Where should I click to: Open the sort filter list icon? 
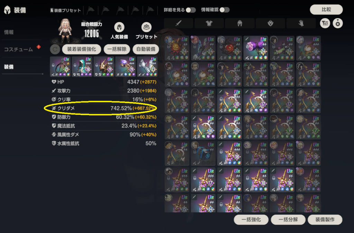pos(325,23)
